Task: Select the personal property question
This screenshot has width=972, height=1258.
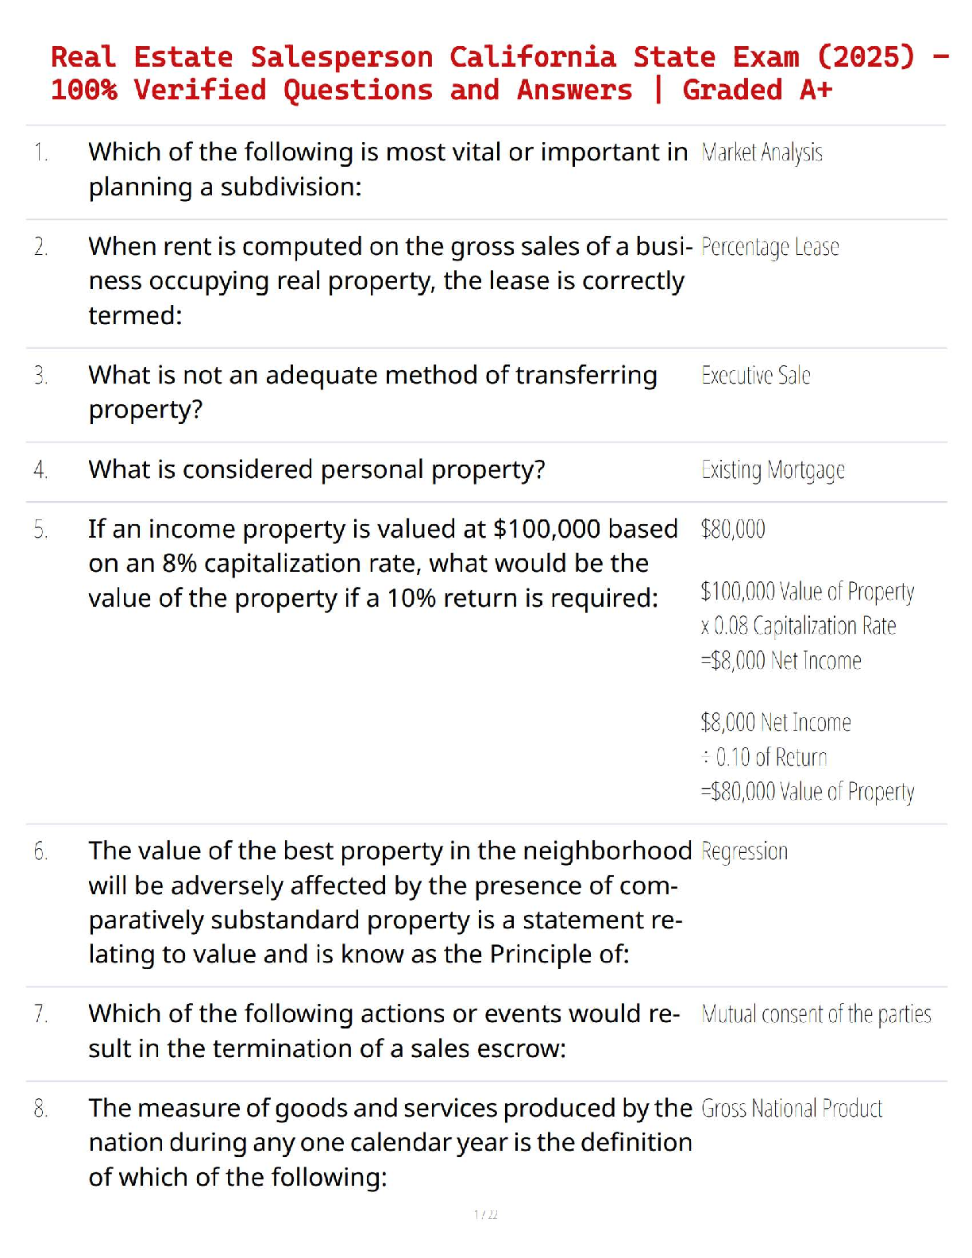Action: pos(317,470)
